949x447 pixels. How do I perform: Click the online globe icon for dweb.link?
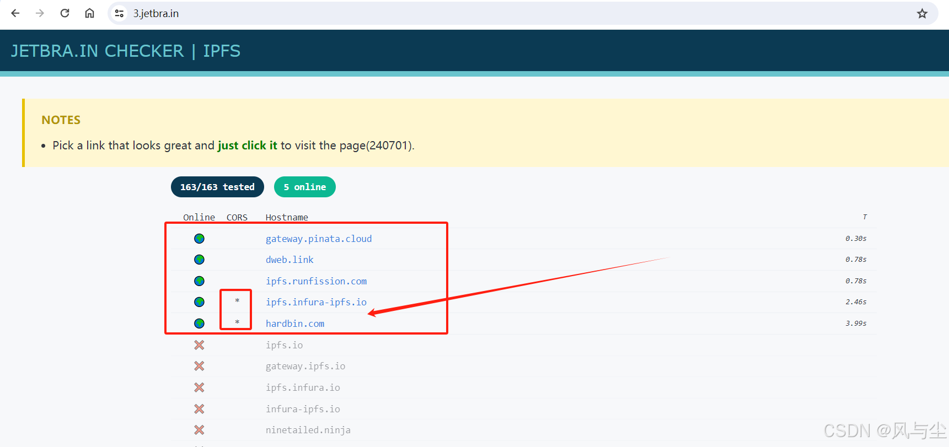pos(199,260)
